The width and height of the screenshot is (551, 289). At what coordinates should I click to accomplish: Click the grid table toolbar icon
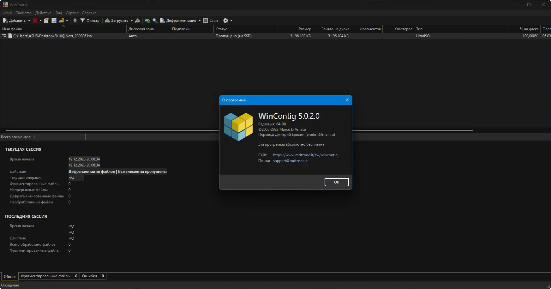tap(54, 21)
